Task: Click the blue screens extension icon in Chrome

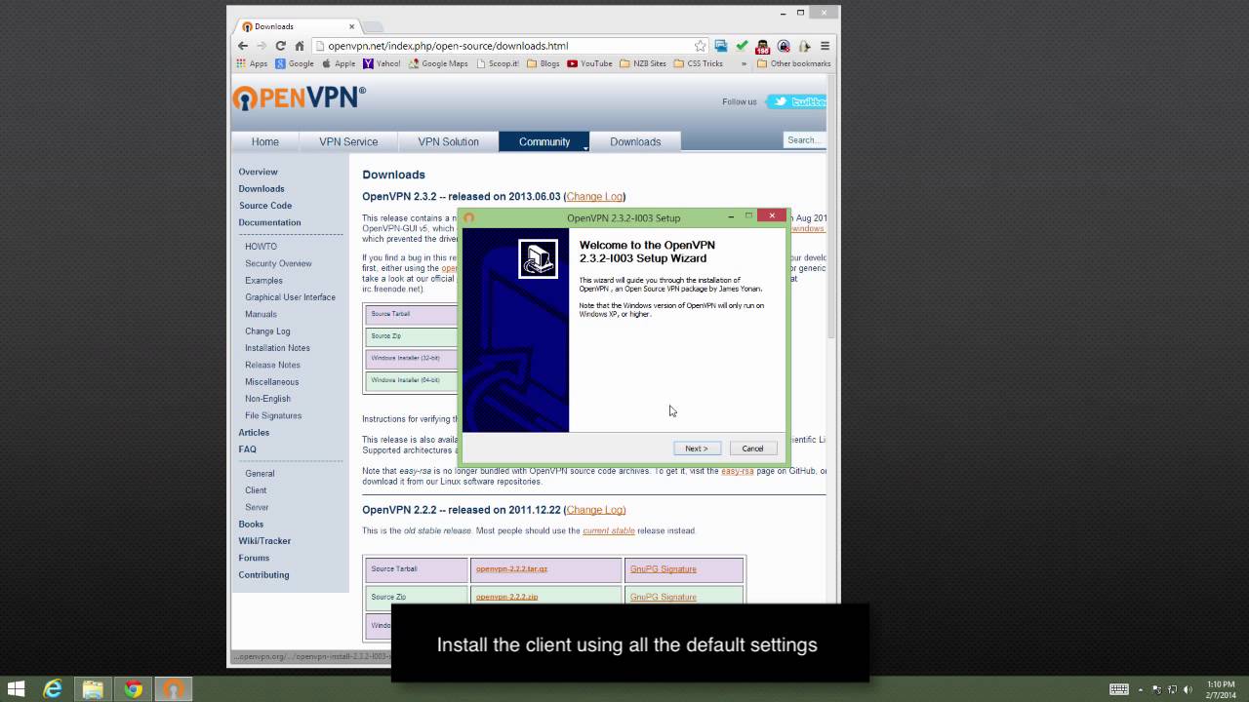Action: click(x=721, y=46)
